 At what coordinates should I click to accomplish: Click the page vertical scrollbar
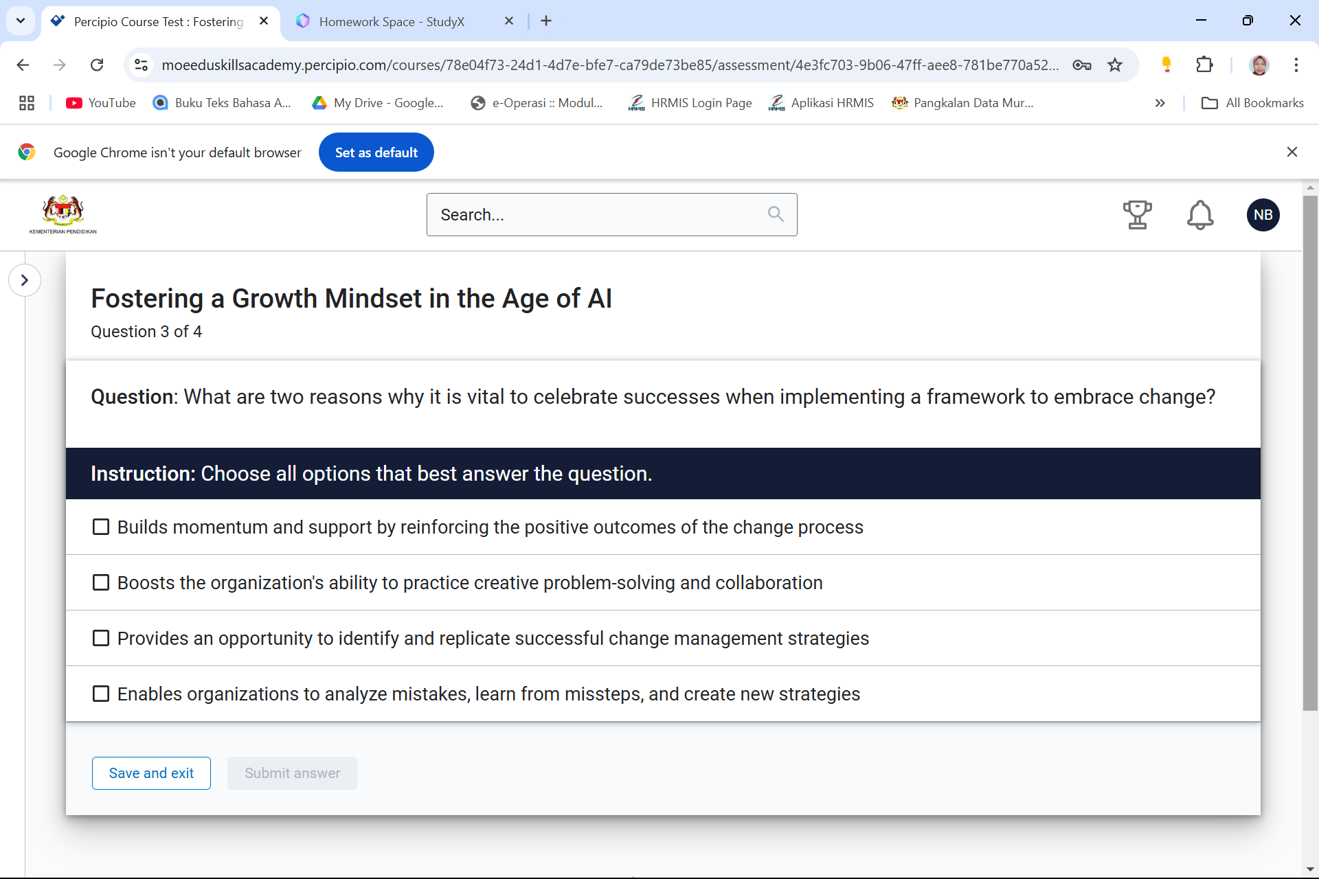pos(1310,453)
